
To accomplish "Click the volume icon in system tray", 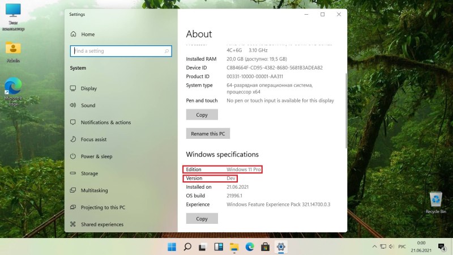I will [391, 246].
